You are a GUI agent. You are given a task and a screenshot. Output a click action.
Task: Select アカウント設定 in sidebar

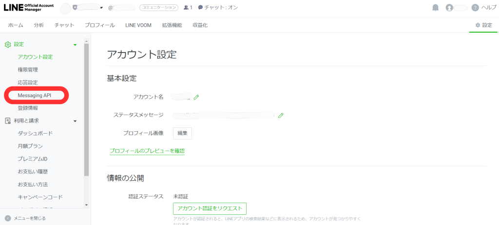35,57
